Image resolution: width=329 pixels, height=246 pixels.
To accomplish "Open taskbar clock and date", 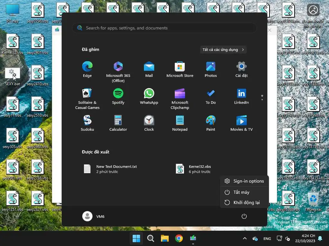I will [305, 238].
